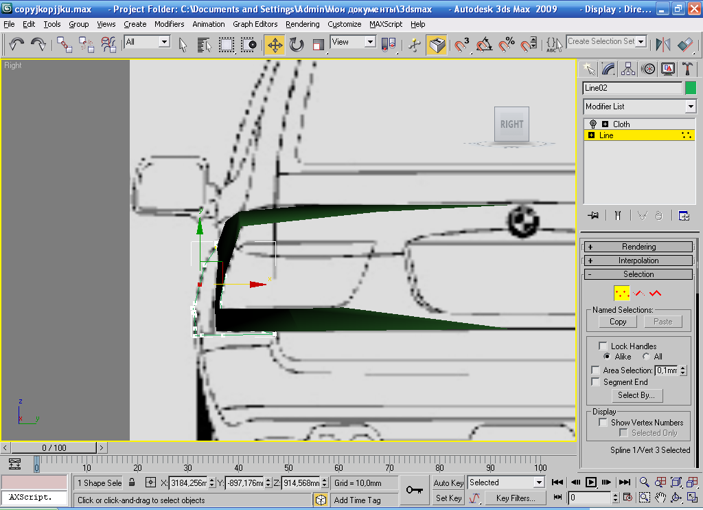Image resolution: width=703 pixels, height=510 pixels.
Task: Activate the Select and Move tool
Action: pyautogui.click(x=275, y=45)
